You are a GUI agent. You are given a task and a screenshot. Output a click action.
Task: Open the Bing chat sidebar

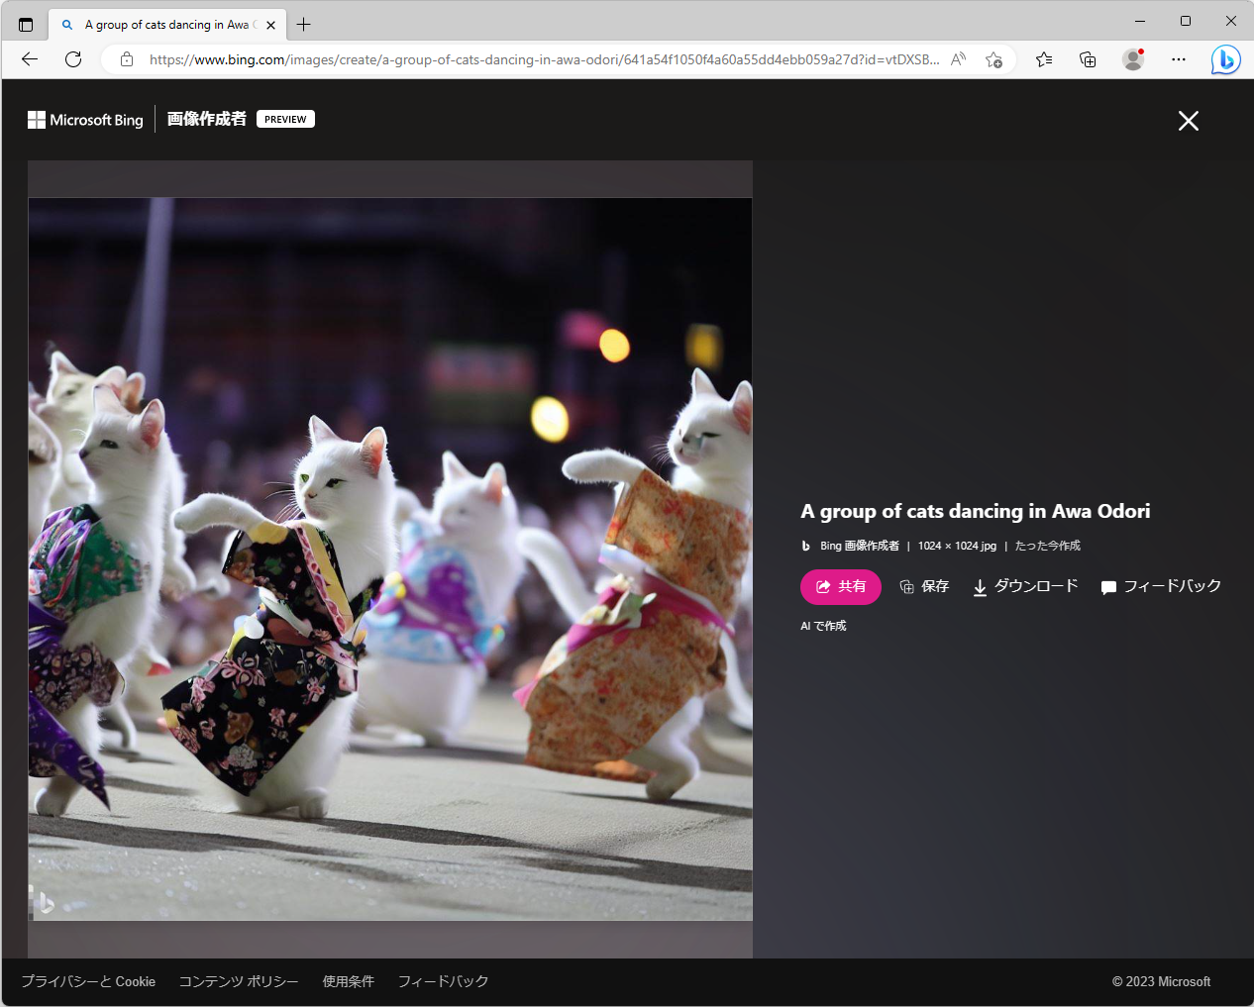pos(1225,59)
